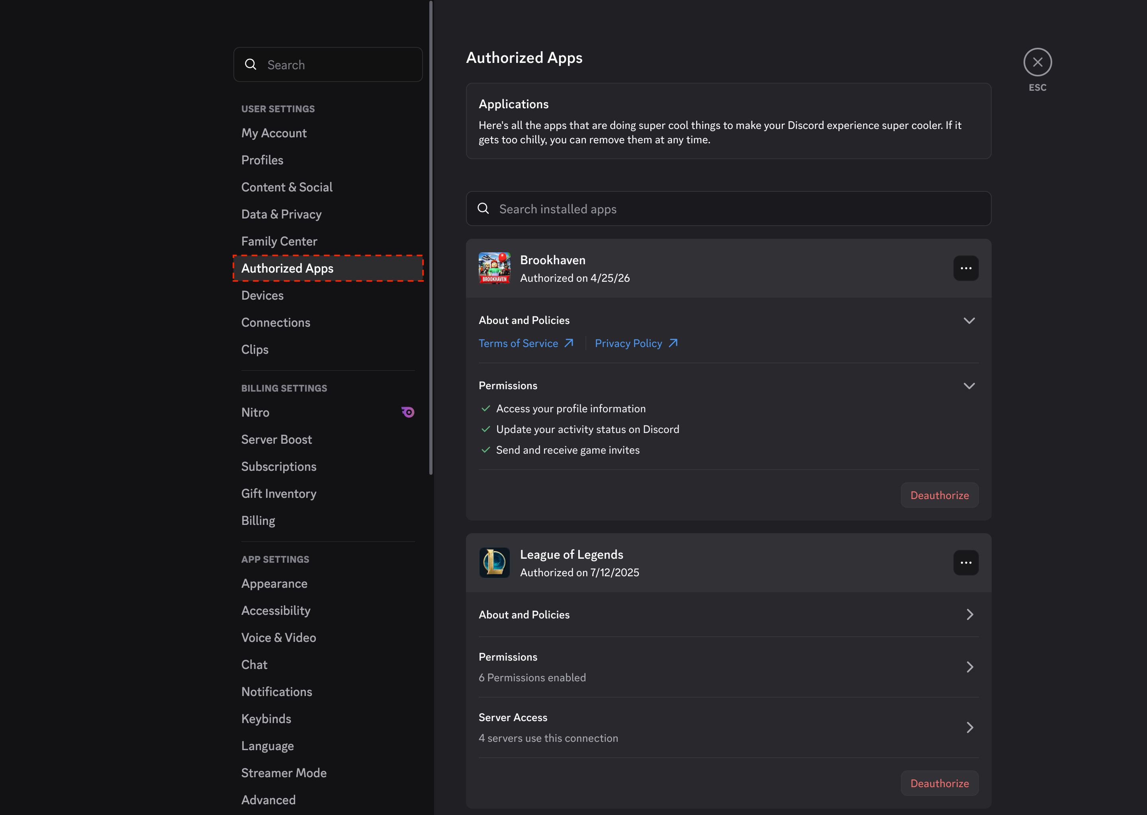Open Family Center settings
1147x815 pixels.
[x=328, y=242]
